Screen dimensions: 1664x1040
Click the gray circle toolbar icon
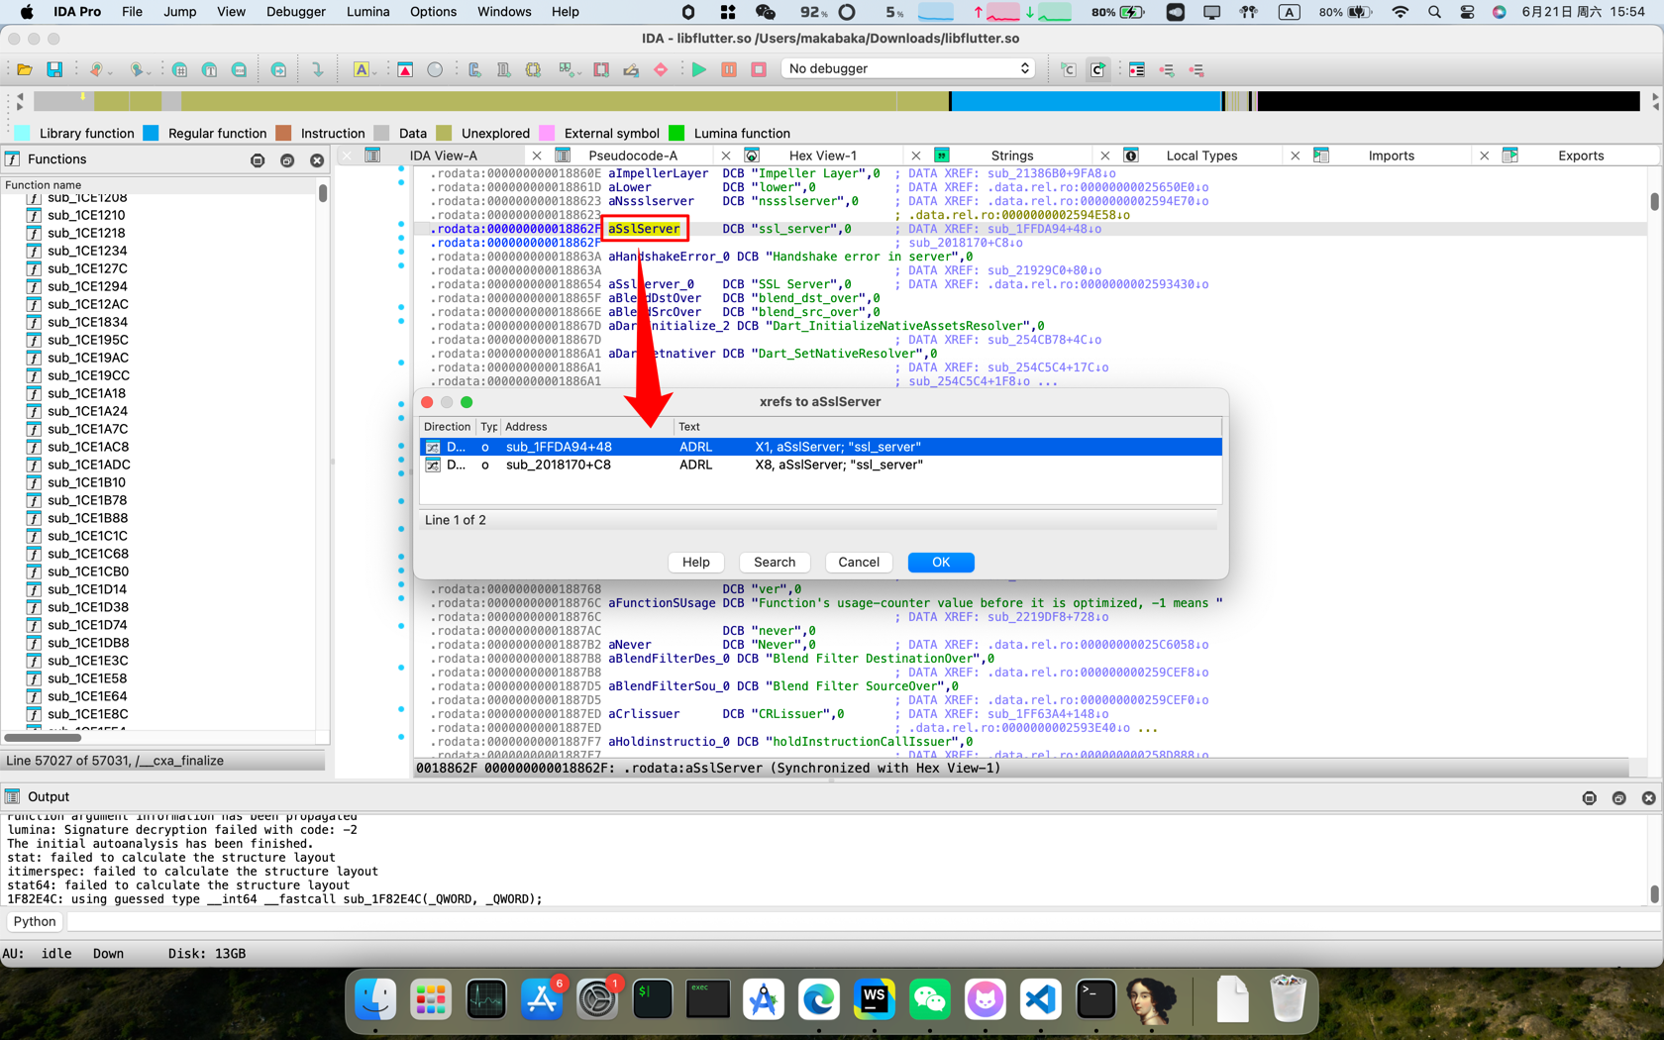click(x=435, y=69)
